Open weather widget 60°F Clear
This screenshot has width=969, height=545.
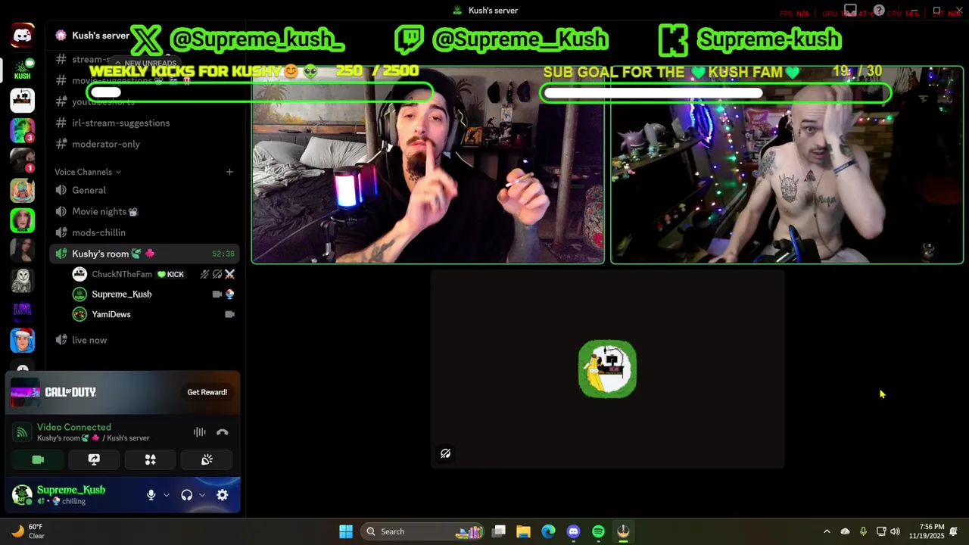28,531
